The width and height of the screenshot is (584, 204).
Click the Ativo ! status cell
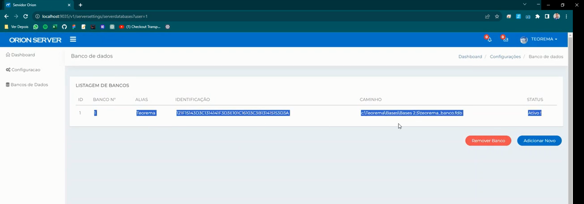(x=534, y=113)
